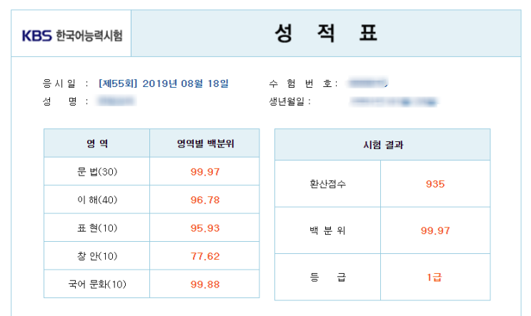Click the 성적표 title heading

click(326, 34)
